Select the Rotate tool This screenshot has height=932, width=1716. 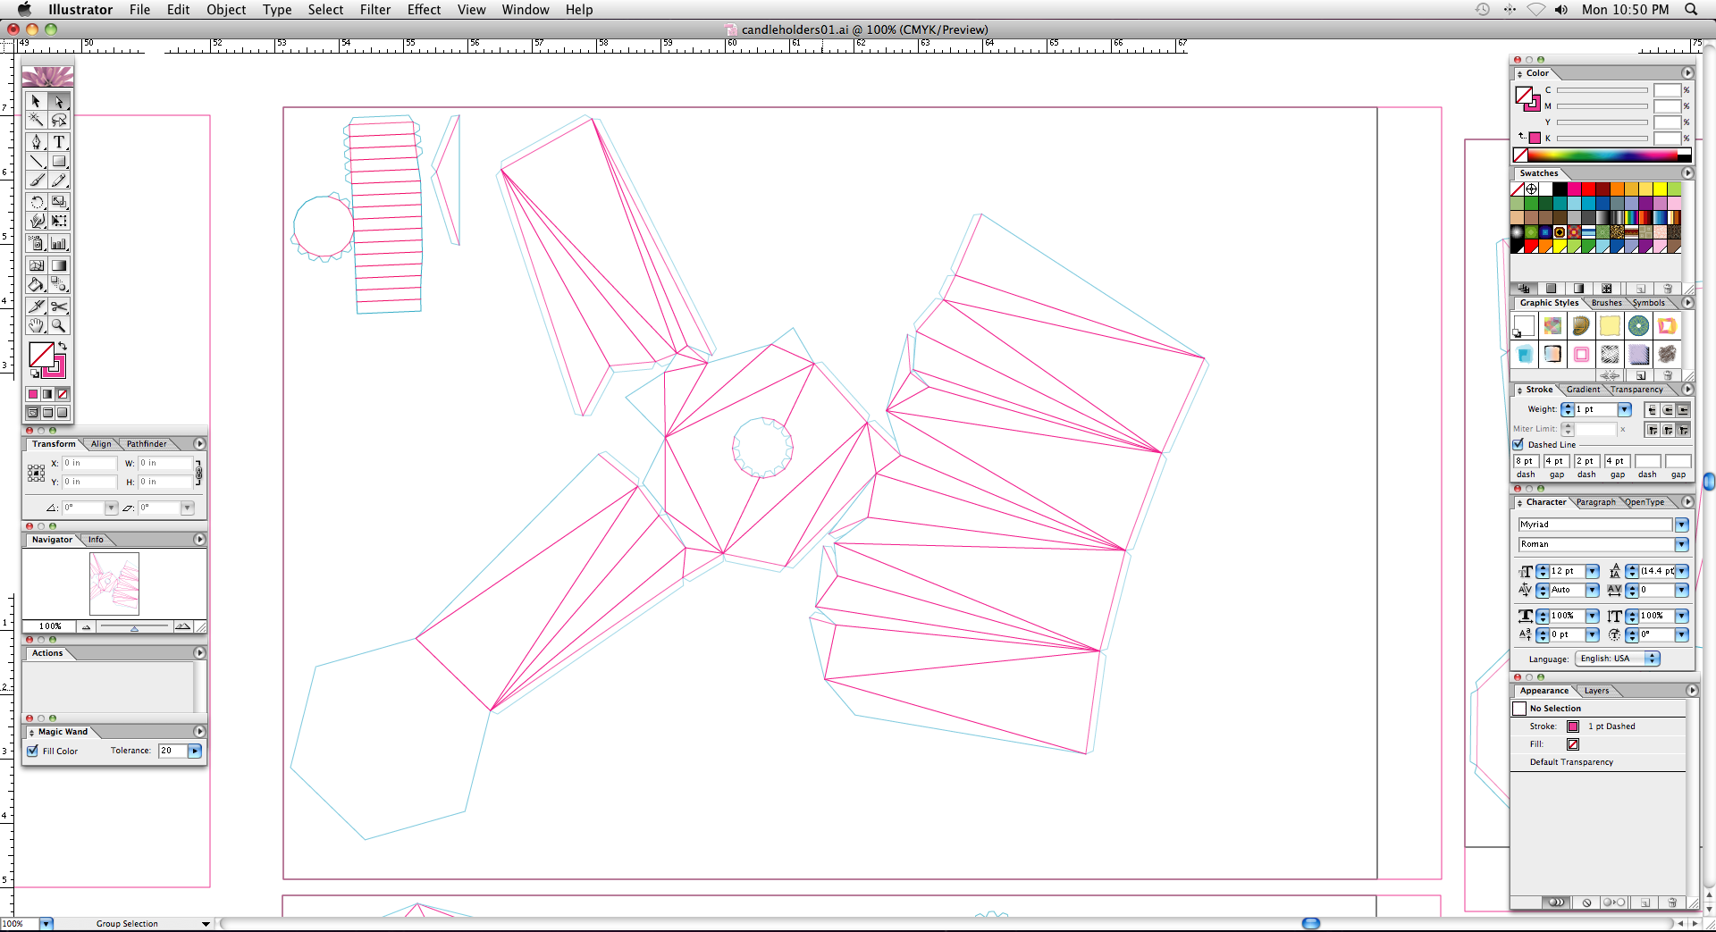click(x=36, y=202)
